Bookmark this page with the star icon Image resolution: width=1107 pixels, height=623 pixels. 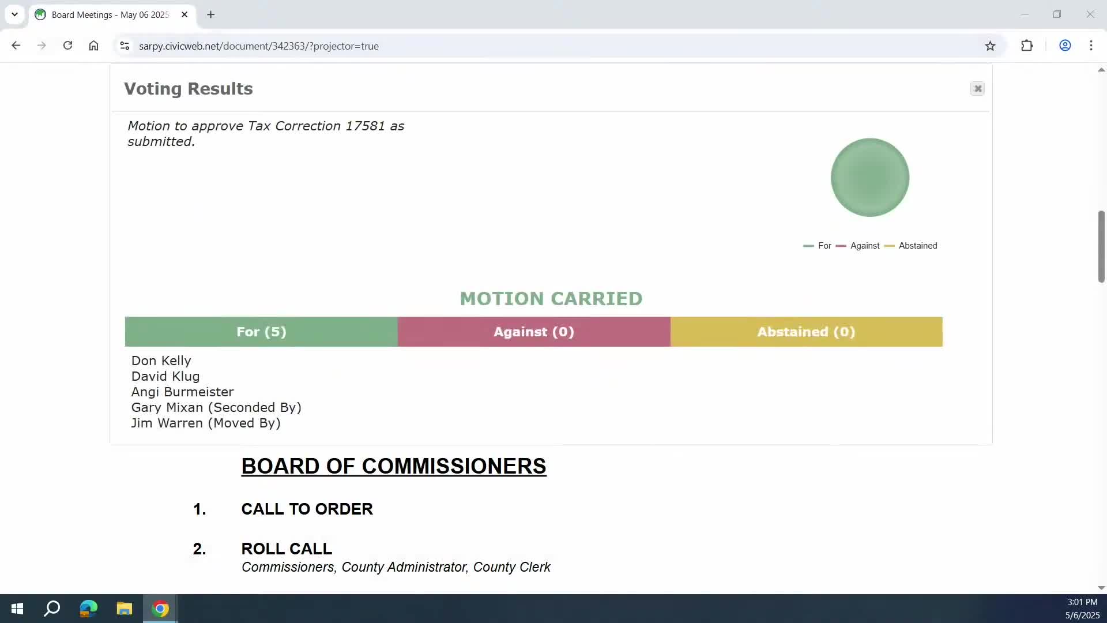point(990,46)
